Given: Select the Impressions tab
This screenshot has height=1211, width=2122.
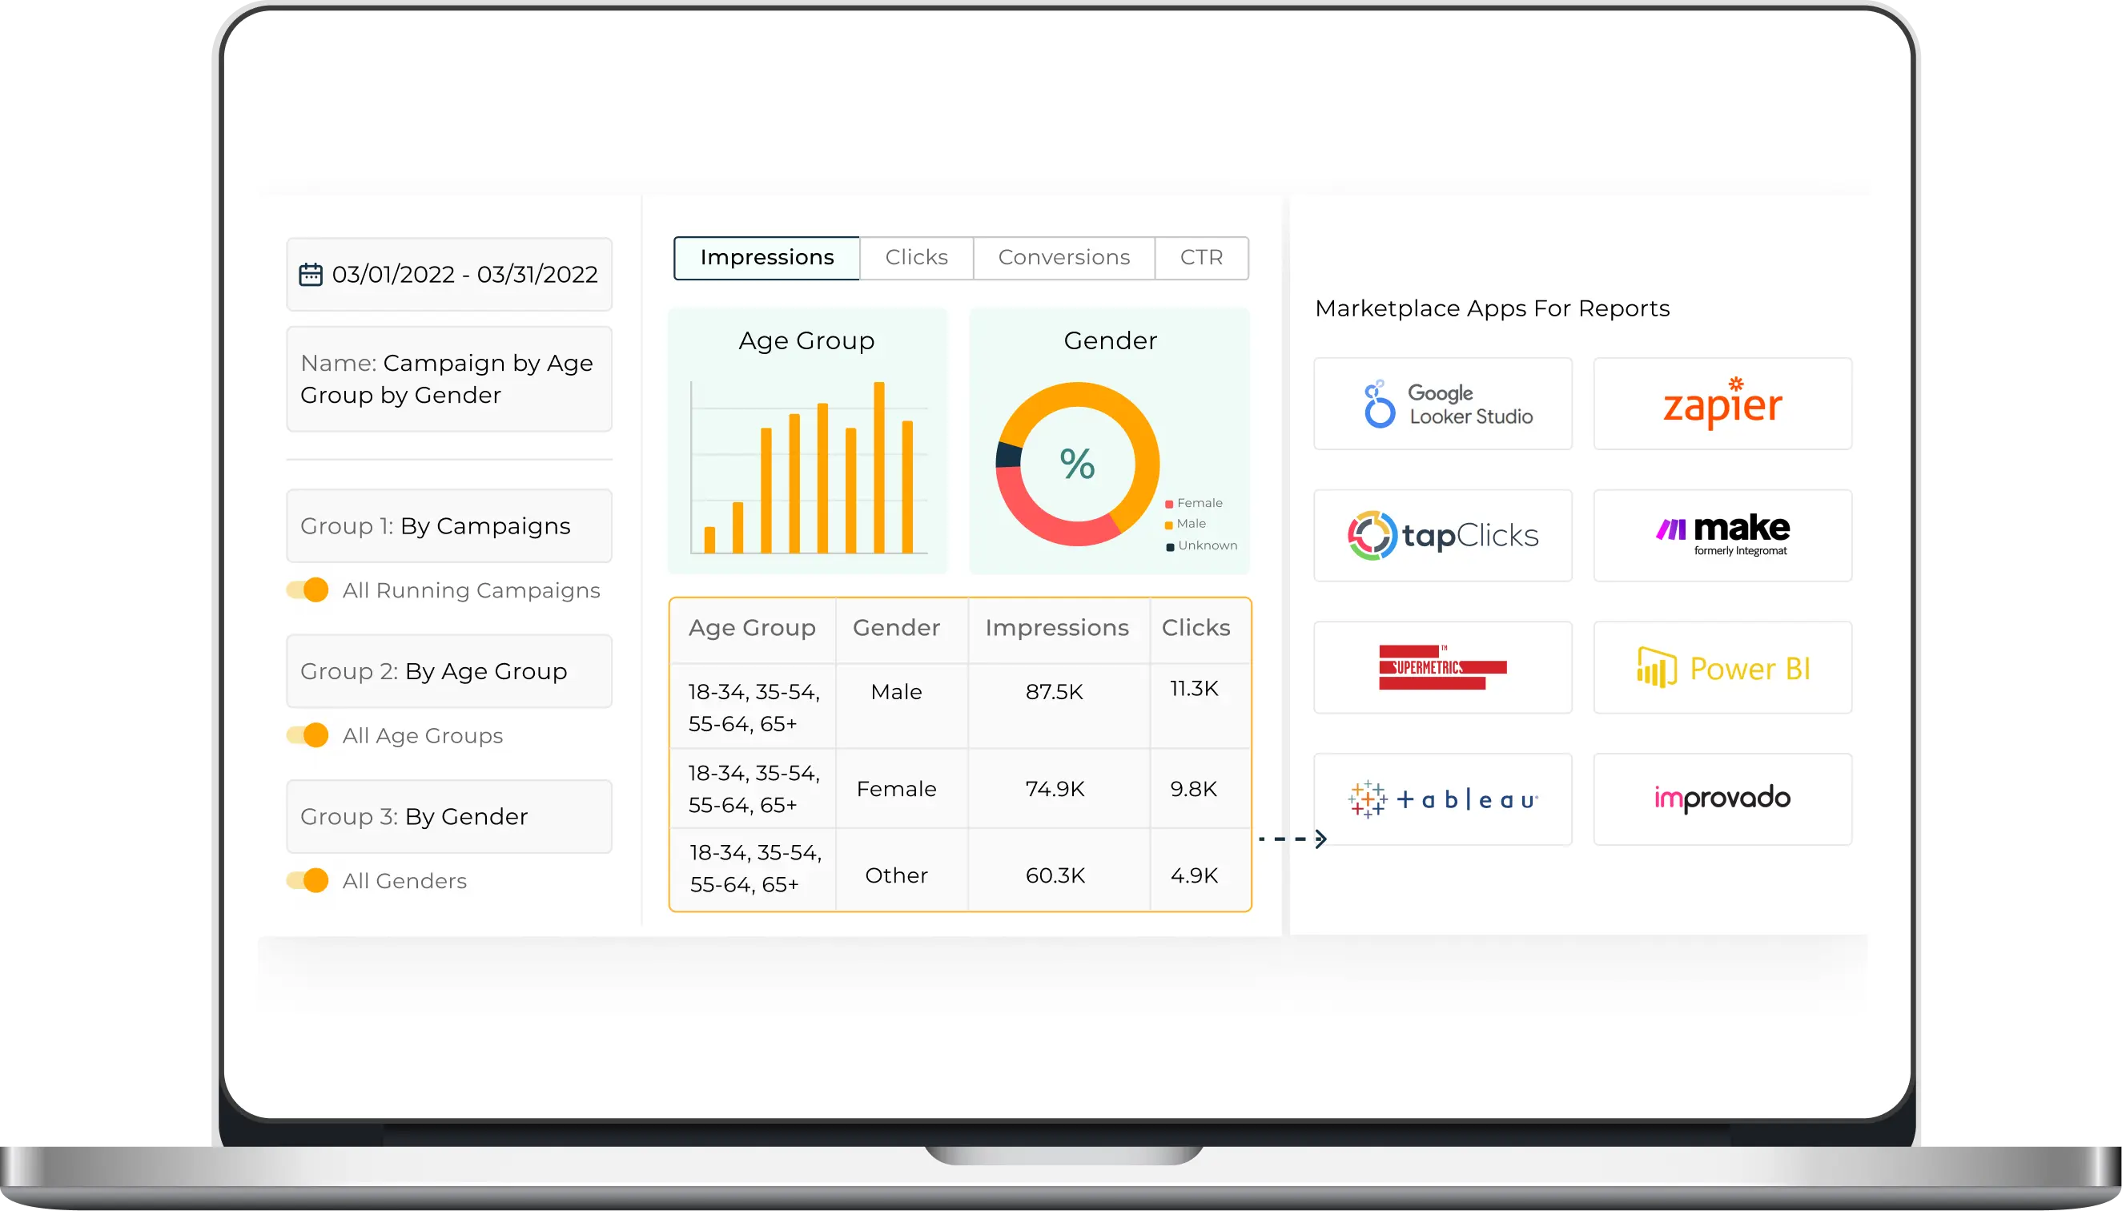Looking at the screenshot, I should tap(770, 258).
